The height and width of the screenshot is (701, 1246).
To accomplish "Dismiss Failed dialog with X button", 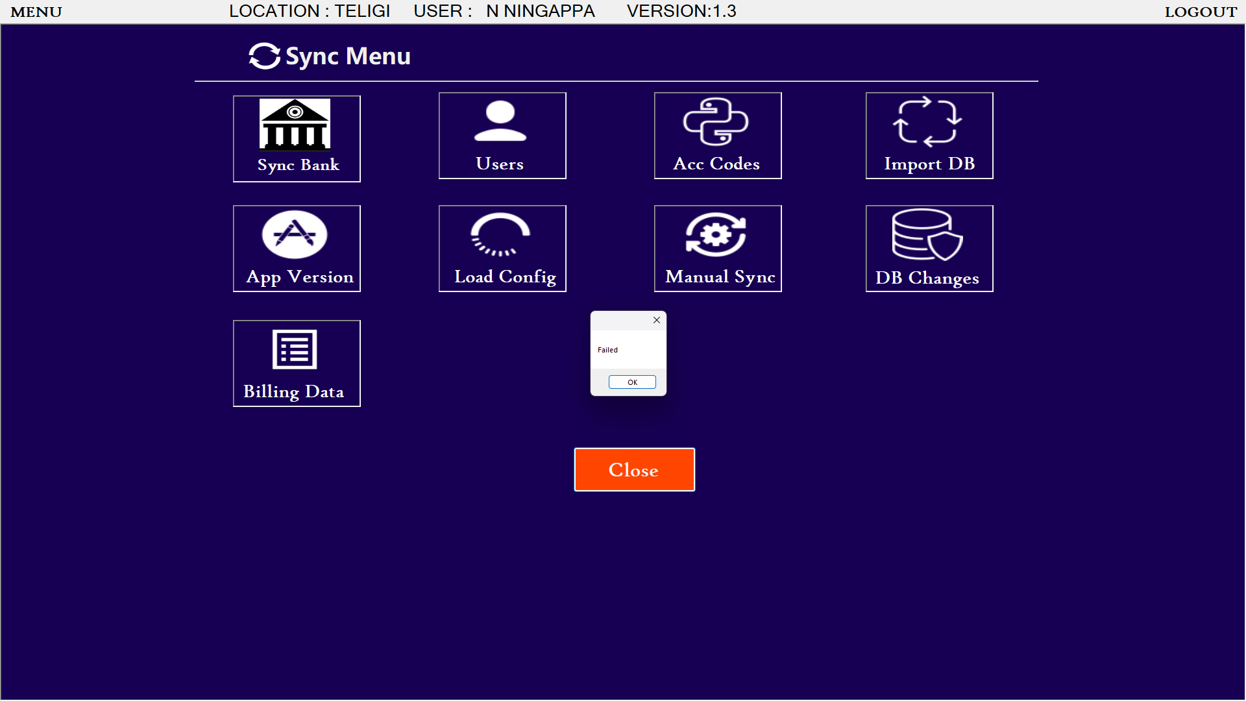I will 657,320.
